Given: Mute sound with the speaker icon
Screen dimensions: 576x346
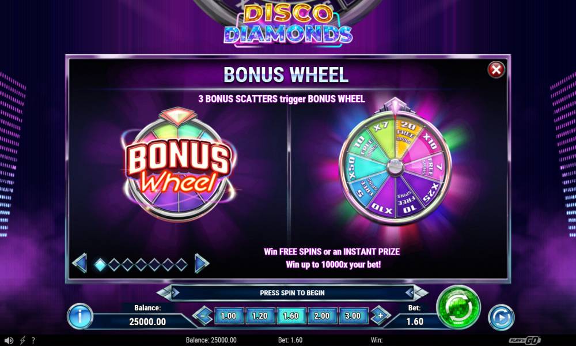Looking at the screenshot, I should click(9, 340).
